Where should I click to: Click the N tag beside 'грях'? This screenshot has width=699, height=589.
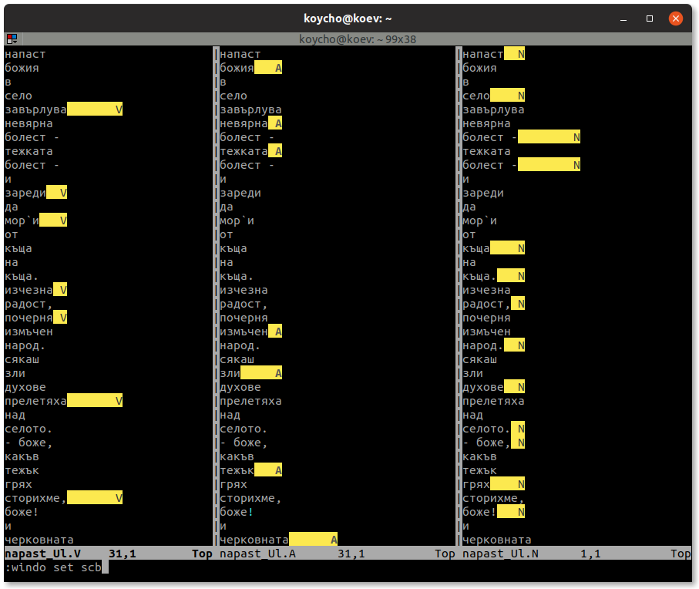click(x=521, y=484)
